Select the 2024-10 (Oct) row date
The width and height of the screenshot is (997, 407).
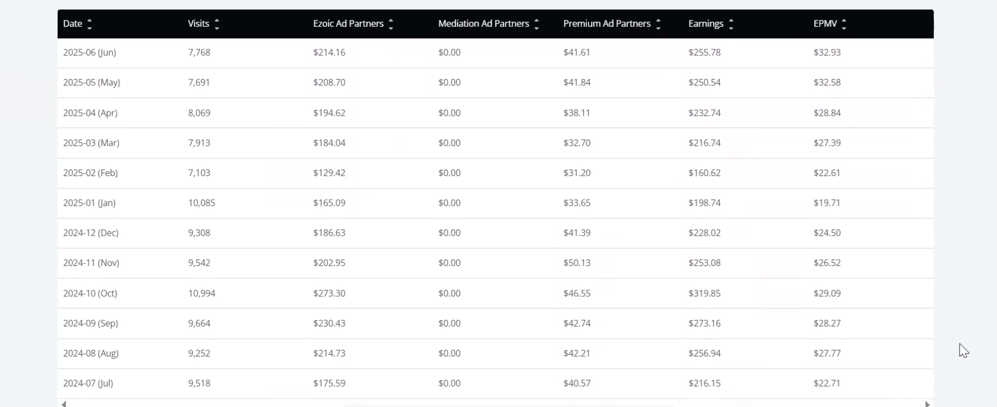(x=90, y=293)
